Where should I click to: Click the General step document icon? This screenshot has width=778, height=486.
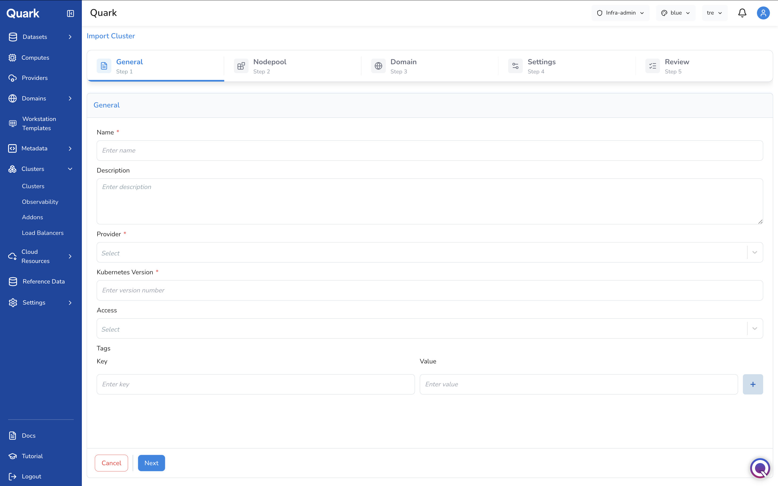104,66
